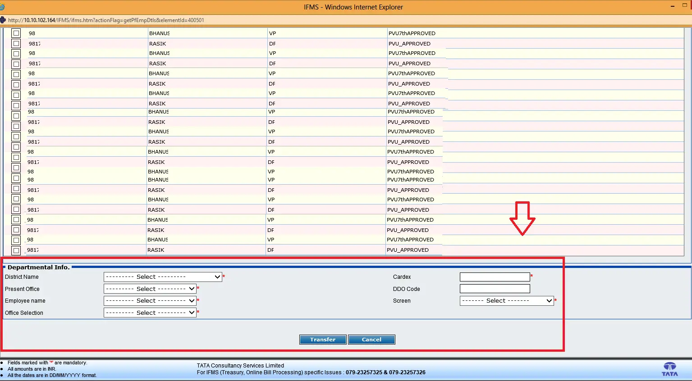Viewport: 692px width, 381px height.
Task: Click the TATA logo in the footer
Action: coord(669,369)
